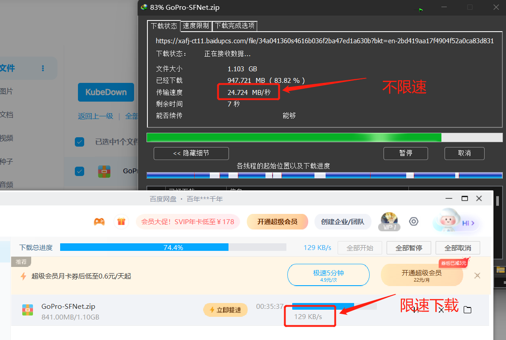This screenshot has width=506, height=340.
Task: Open the SVIP年卡 promotion banner
Action: 188,222
